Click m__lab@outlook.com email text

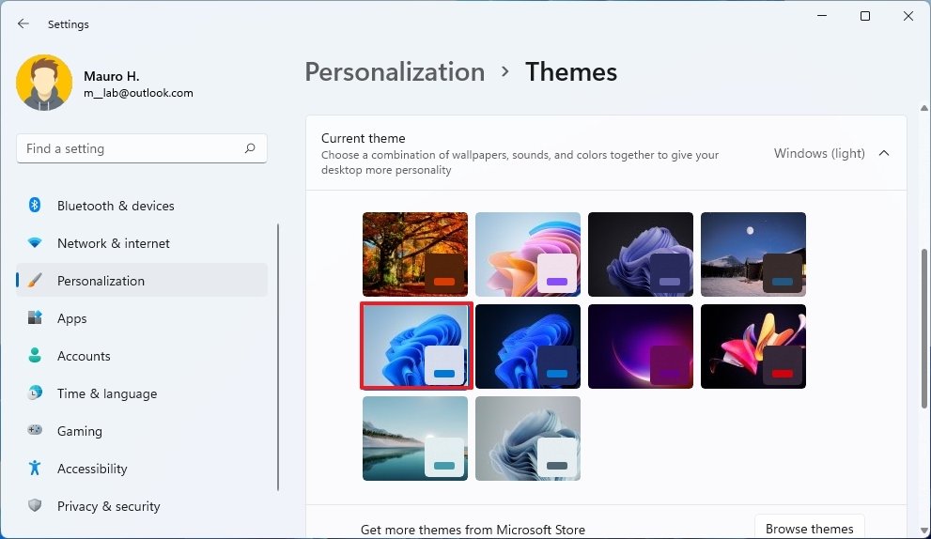(138, 93)
